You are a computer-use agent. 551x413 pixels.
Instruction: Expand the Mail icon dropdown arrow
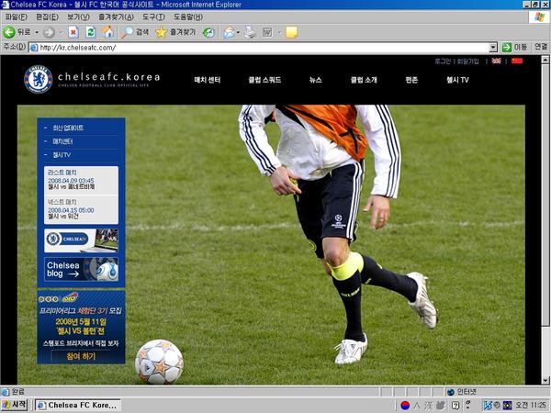point(238,32)
